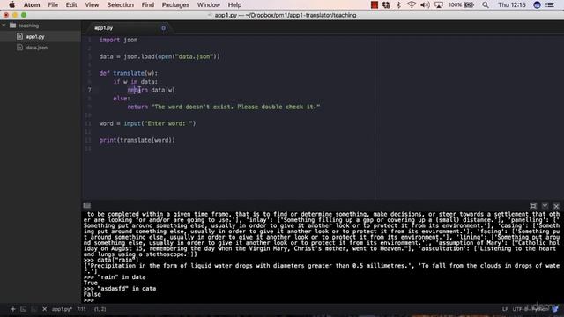The height and width of the screenshot is (317, 564).
Task: Place cursor on 'import json' line
Action: (118, 40)
